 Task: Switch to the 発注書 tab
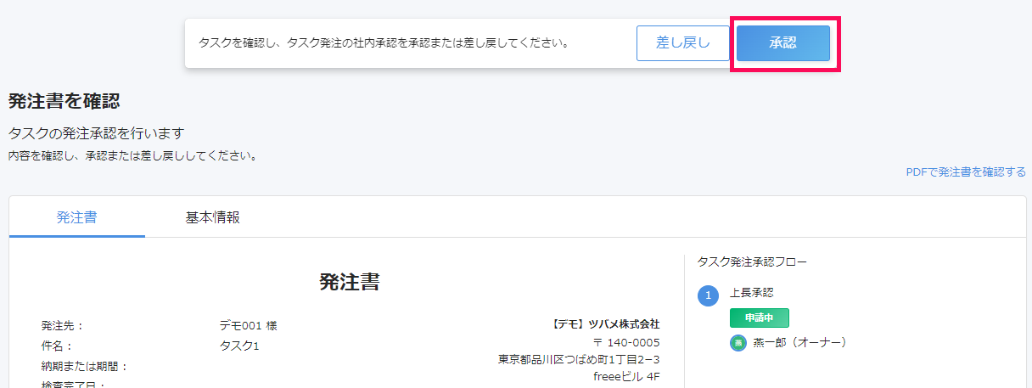pyautogui.click(x=76, y=217)
